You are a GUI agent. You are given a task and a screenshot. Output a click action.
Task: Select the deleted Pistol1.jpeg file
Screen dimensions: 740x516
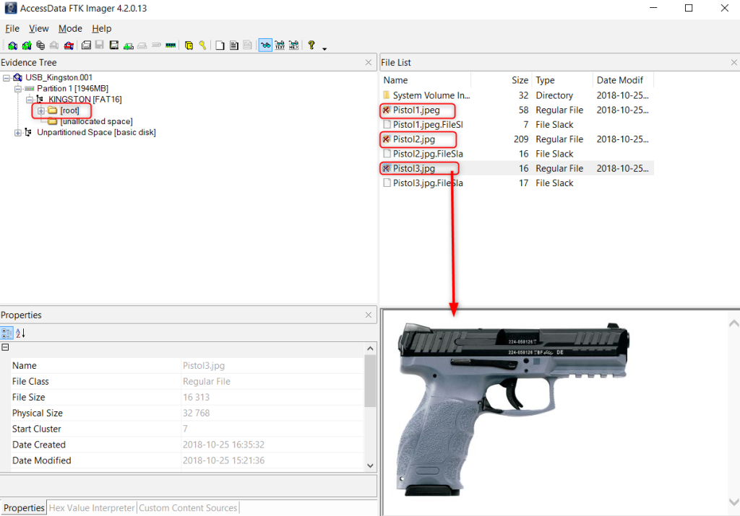tap(416, 110)
